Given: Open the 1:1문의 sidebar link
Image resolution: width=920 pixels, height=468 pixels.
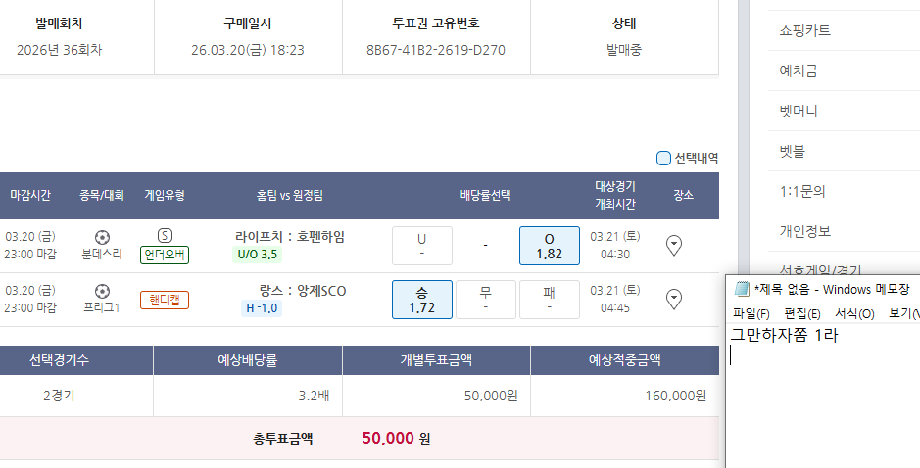Looking at the screenshot, I should (x=801, y=191).
